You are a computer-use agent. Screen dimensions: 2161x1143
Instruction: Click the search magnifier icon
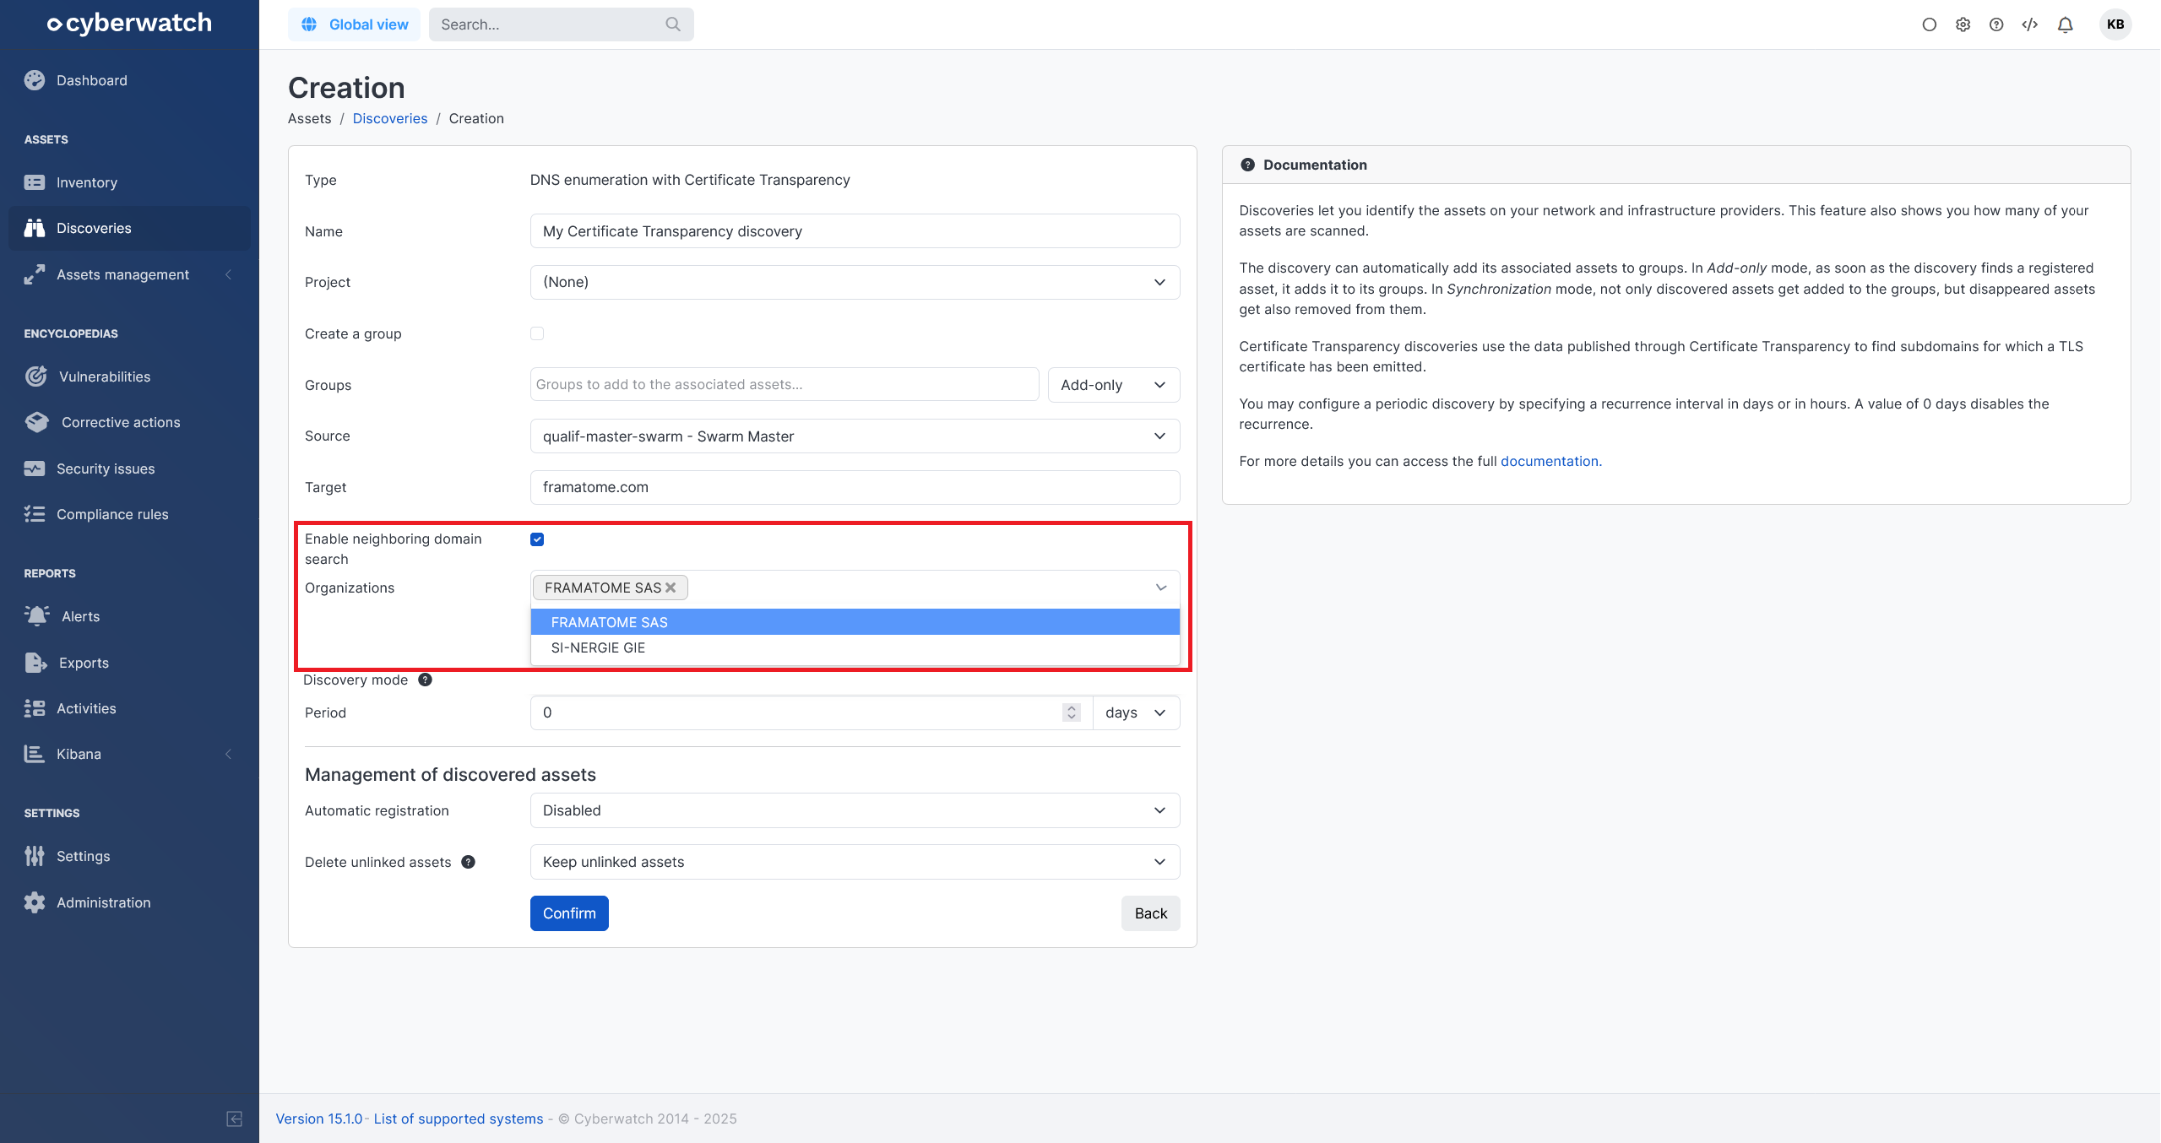tap(672, 24)
